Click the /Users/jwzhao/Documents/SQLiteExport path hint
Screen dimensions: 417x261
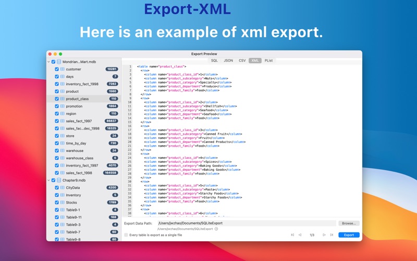185,229
